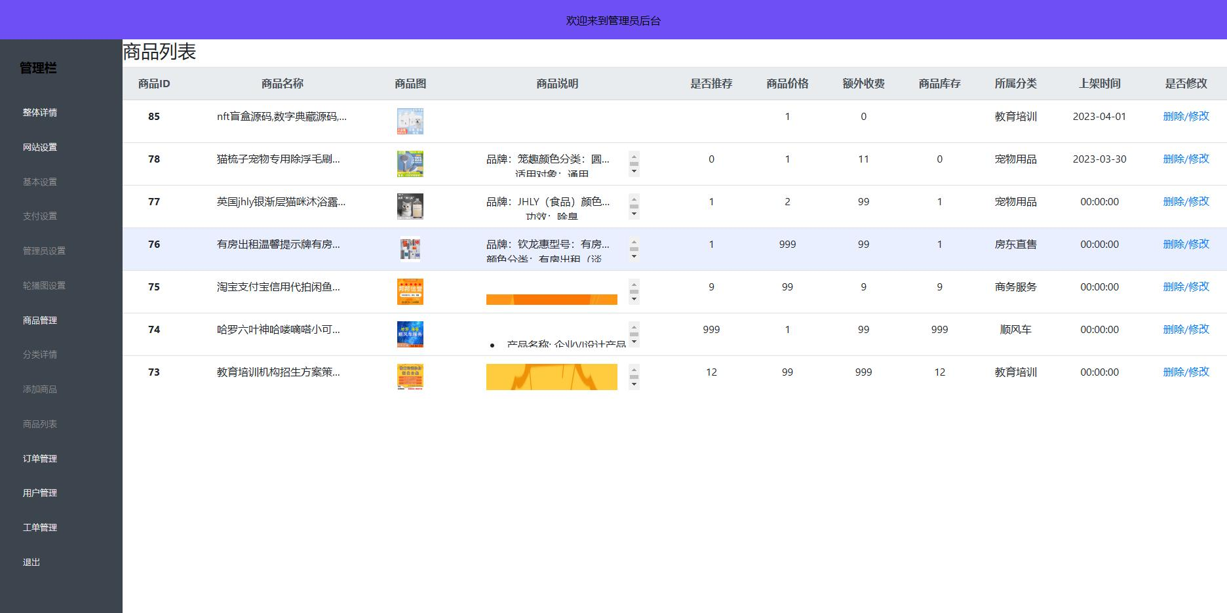Click up arrow of product 77 description scrollbar
This screenshot has width=1227, height=613.
pyautogui.click(x=634, y=199)
